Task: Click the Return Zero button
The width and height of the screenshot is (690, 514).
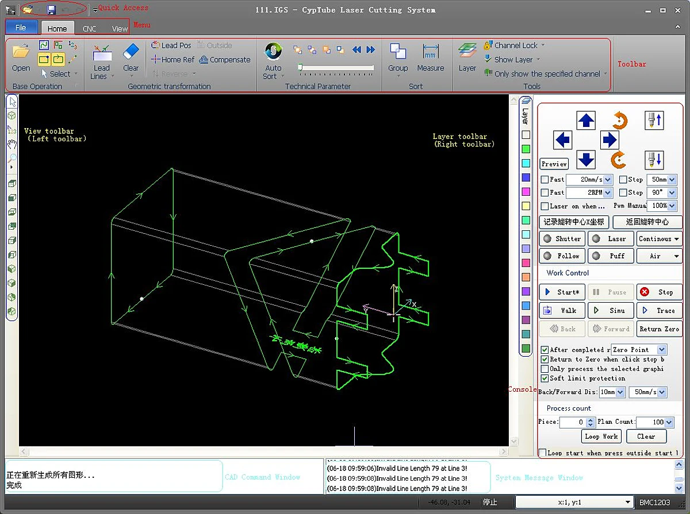Action: click(659, 329)
